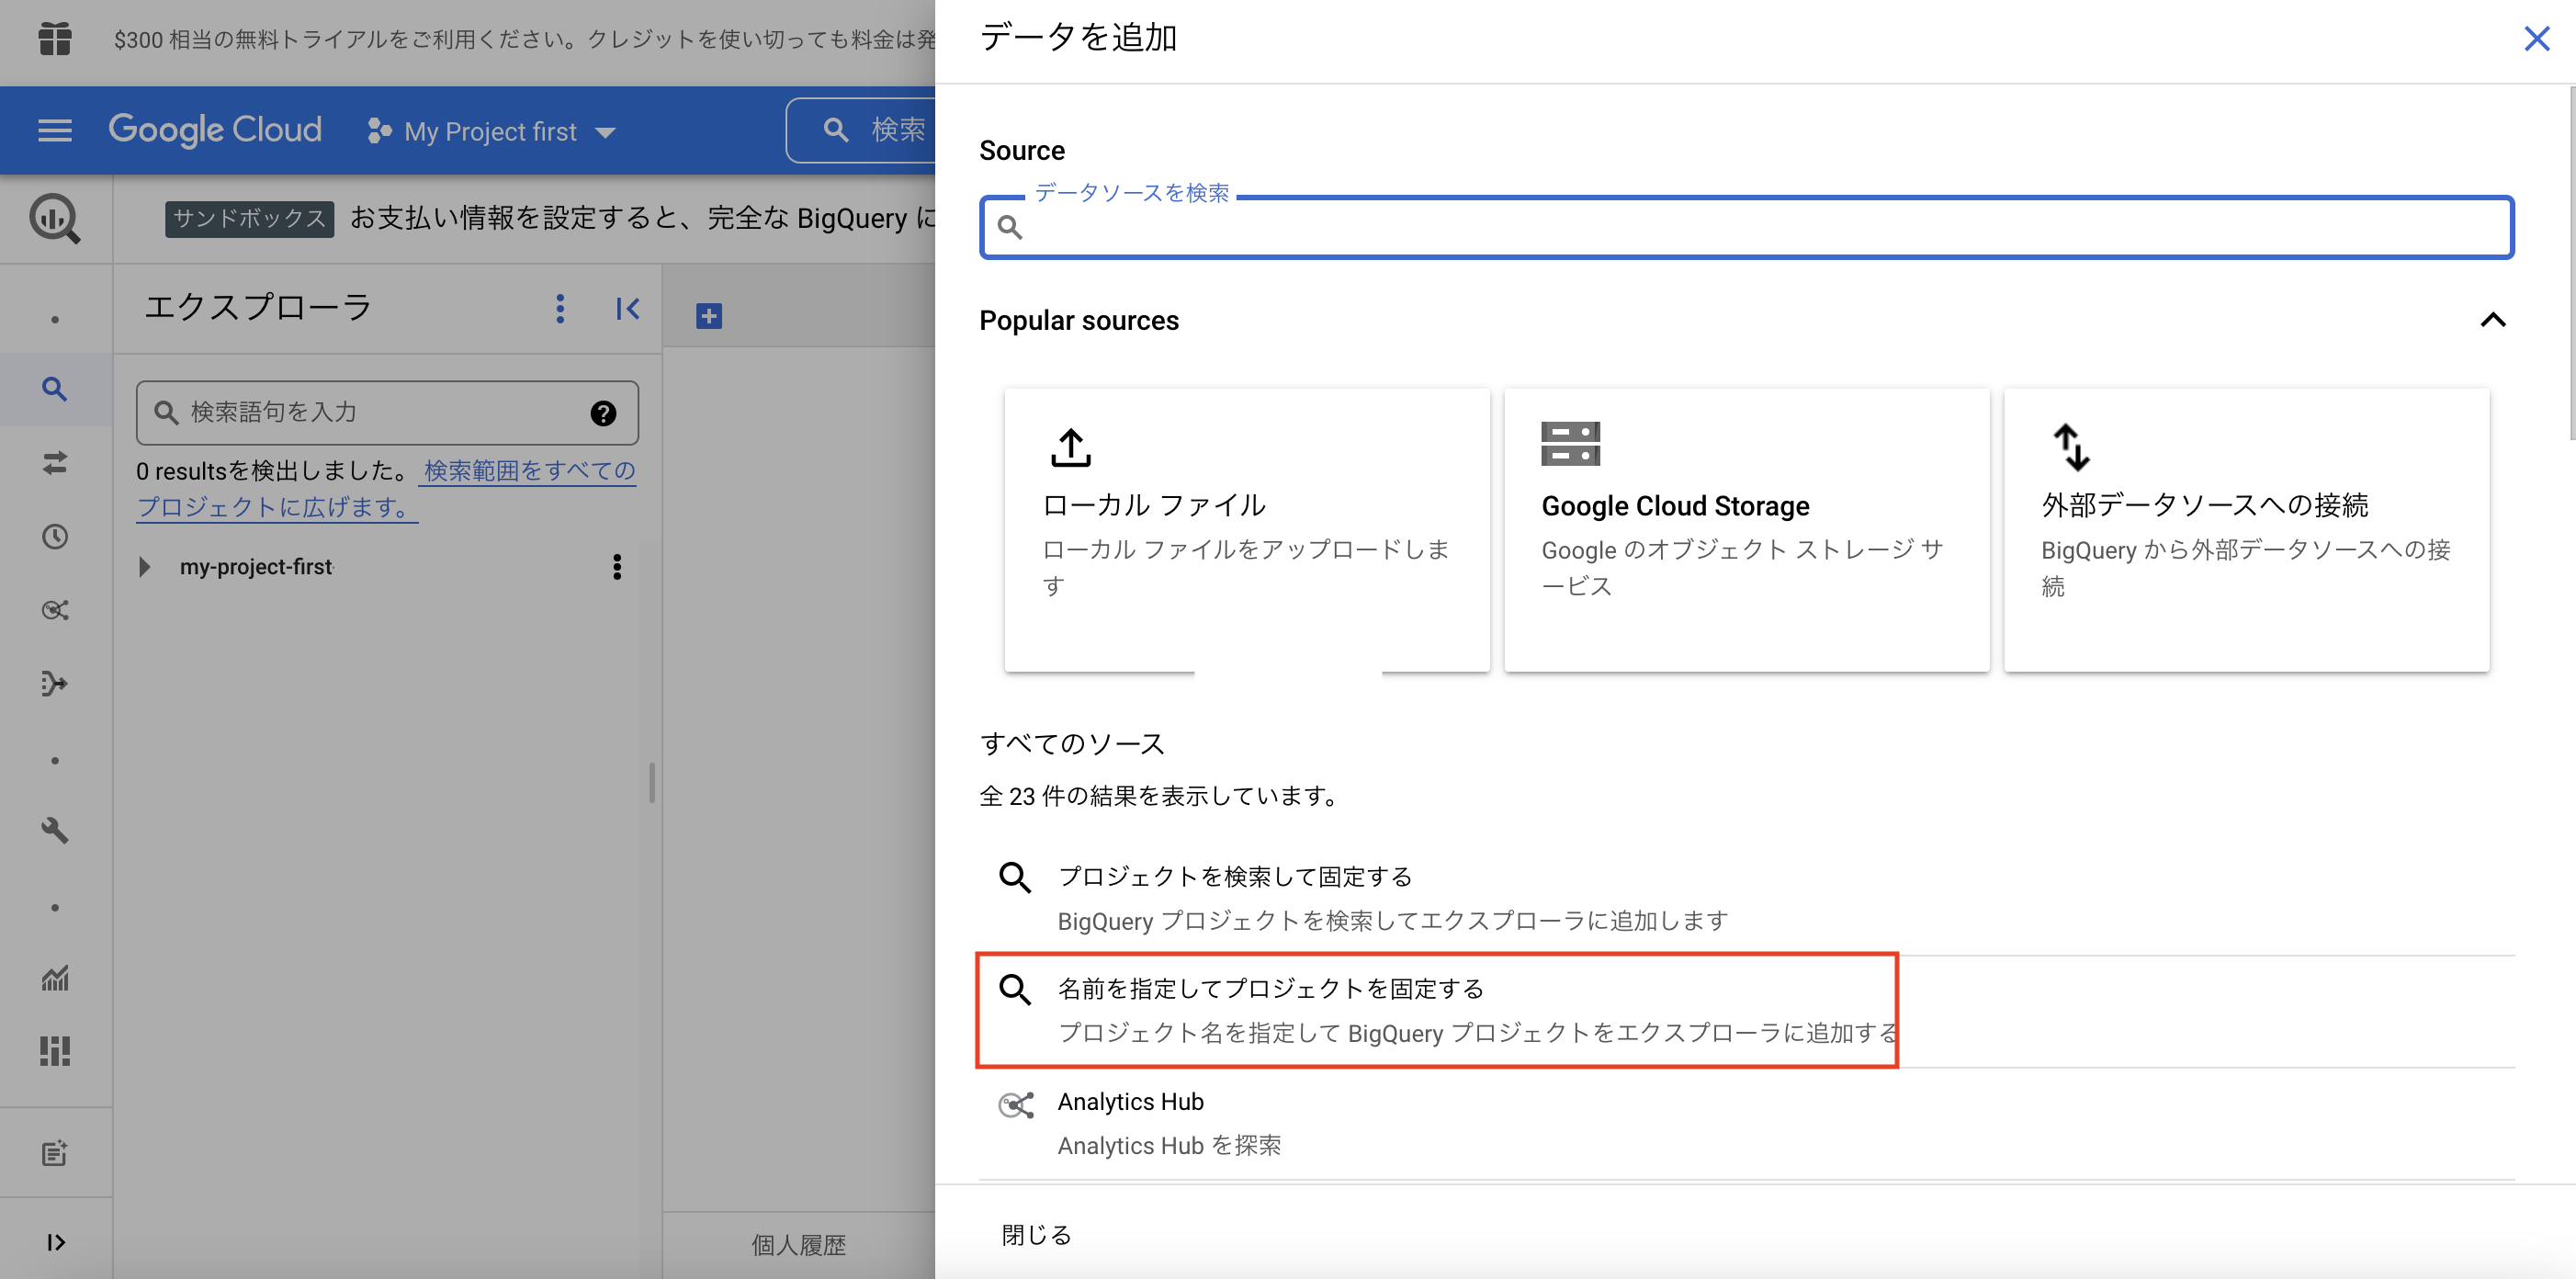Open Scheduled queries clock icon in sidebar

pos(55,537)
